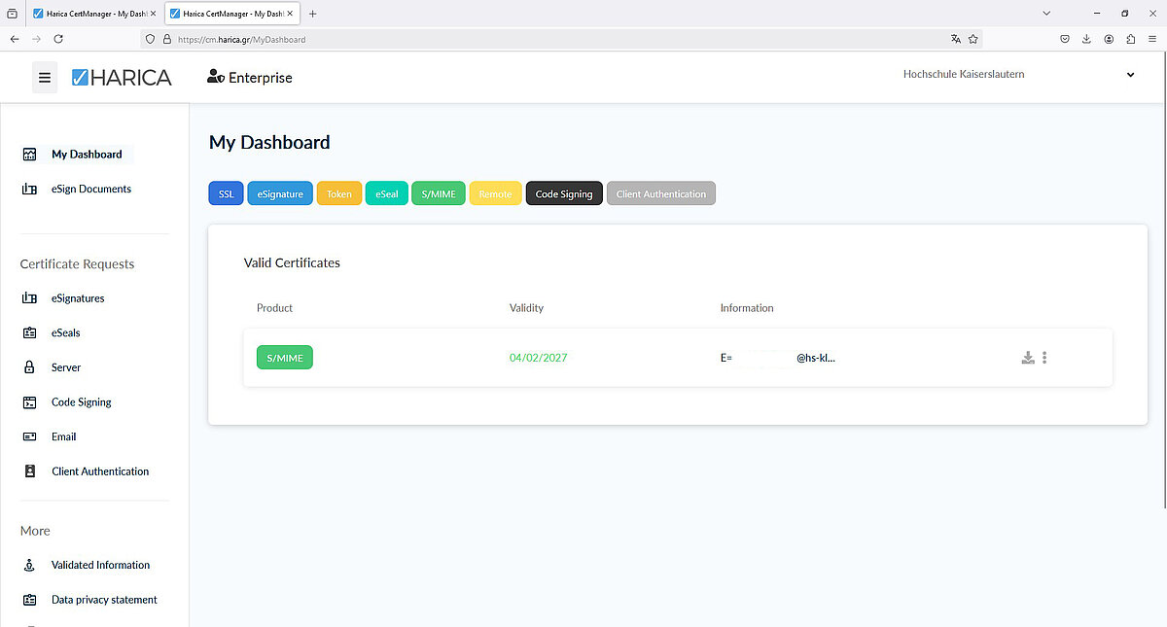
Task: Filter dashboard by eSeal
Action: pos(387,193)
